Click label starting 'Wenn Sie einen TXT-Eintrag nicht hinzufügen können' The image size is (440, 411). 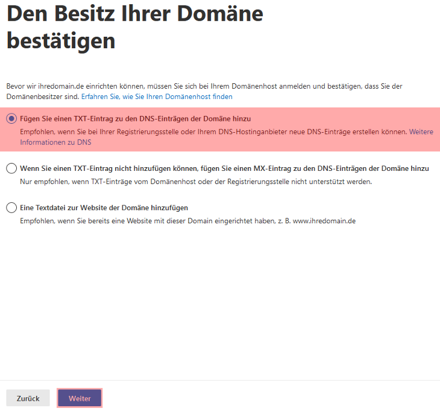pos(224,168)
